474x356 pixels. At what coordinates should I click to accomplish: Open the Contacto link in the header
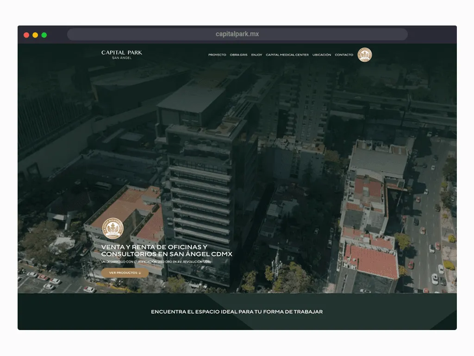click(344, 55)
